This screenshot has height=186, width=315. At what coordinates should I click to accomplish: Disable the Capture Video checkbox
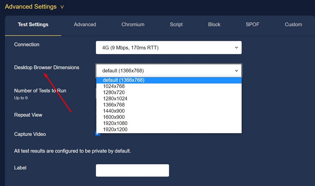click(98, 134)
